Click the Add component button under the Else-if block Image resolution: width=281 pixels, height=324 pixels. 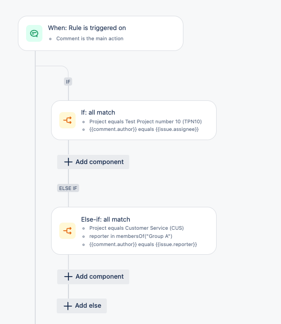[93, 277]
